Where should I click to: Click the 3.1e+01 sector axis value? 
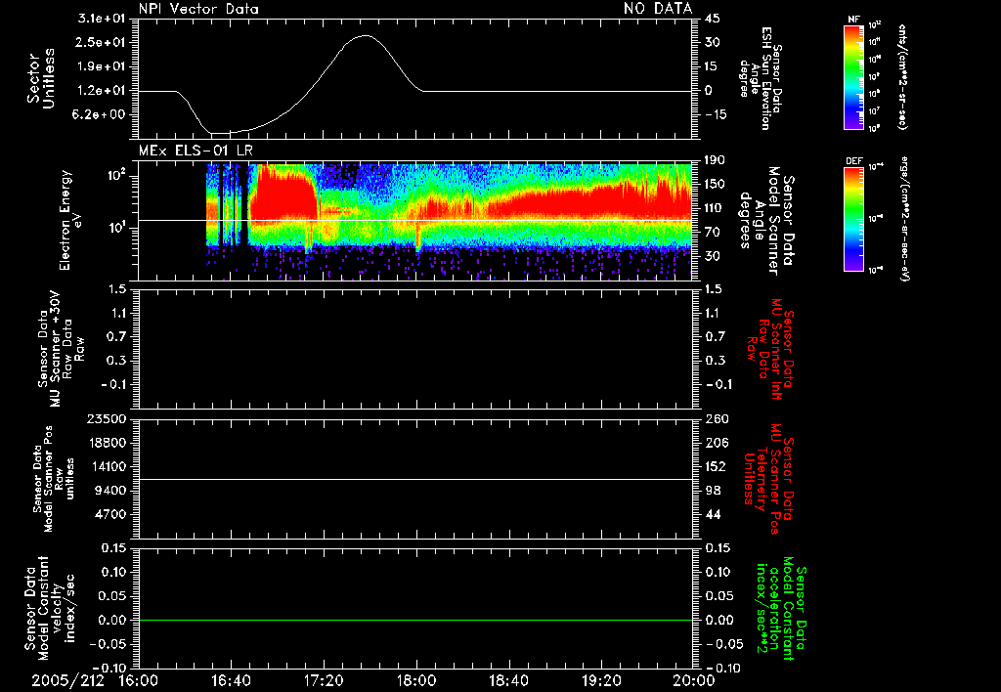102,18
